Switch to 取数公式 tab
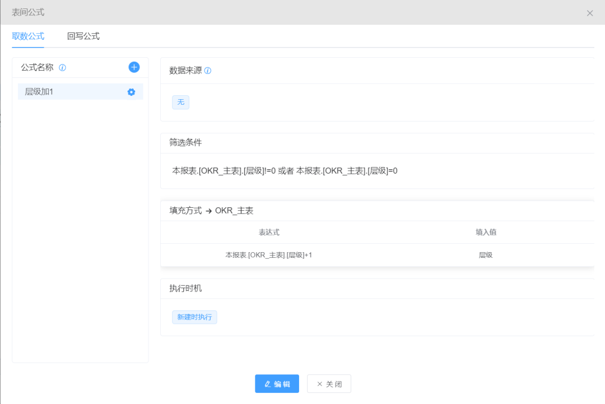Image resolution: width=605 pixels, height=404 pixels. pyautogui.click(x=28, y=36)
